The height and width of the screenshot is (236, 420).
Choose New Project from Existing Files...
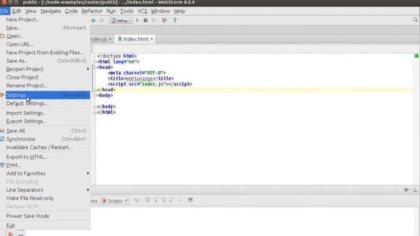pos(45,52)
